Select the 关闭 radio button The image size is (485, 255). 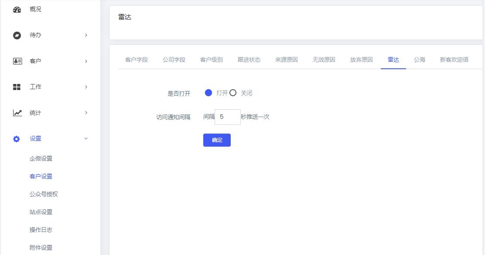click(x=233, y=93)
